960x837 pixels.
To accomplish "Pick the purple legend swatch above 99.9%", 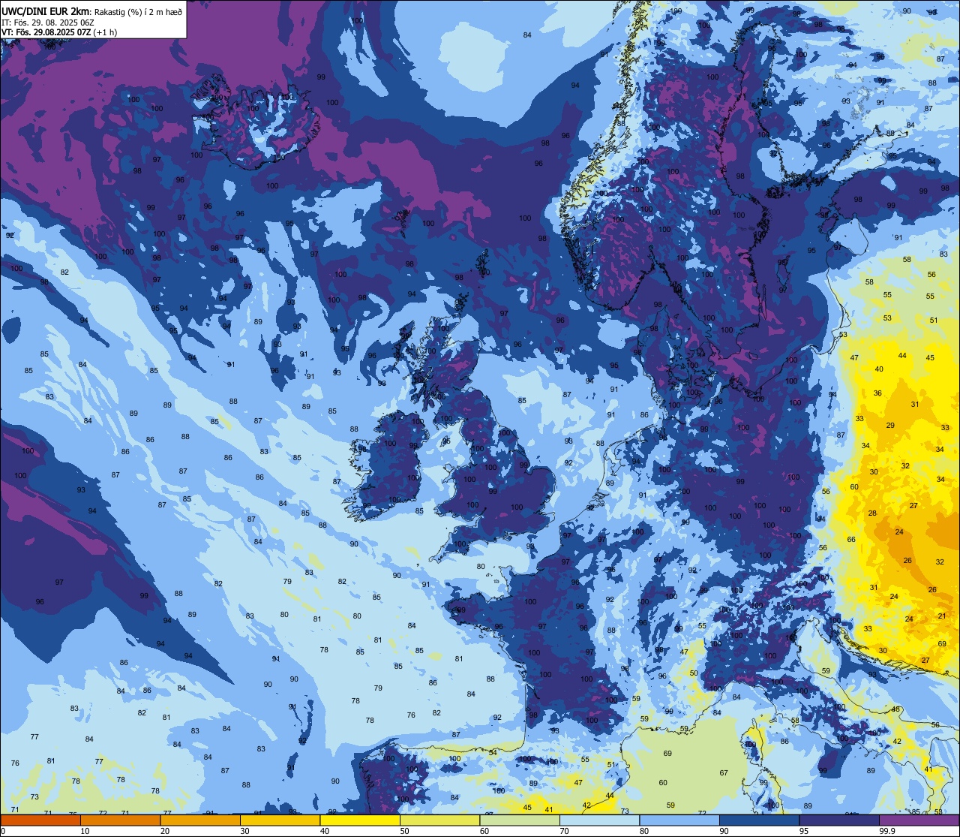I will pyautogui.click(x=919, y=820).
